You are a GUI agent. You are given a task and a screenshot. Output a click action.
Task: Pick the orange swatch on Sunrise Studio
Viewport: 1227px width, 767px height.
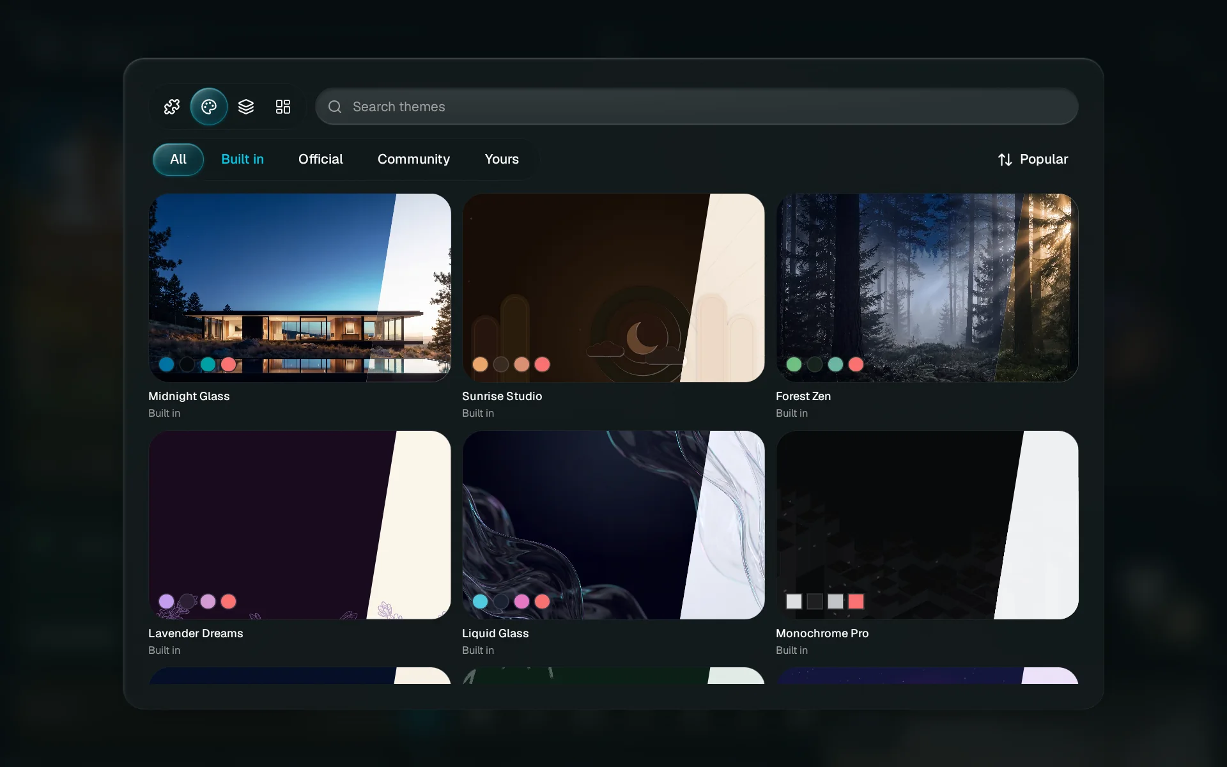(480, 364)
